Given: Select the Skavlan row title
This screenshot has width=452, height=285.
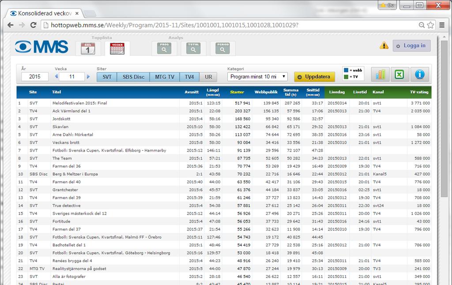Looking at the screenshot, I should click(60, 127).
